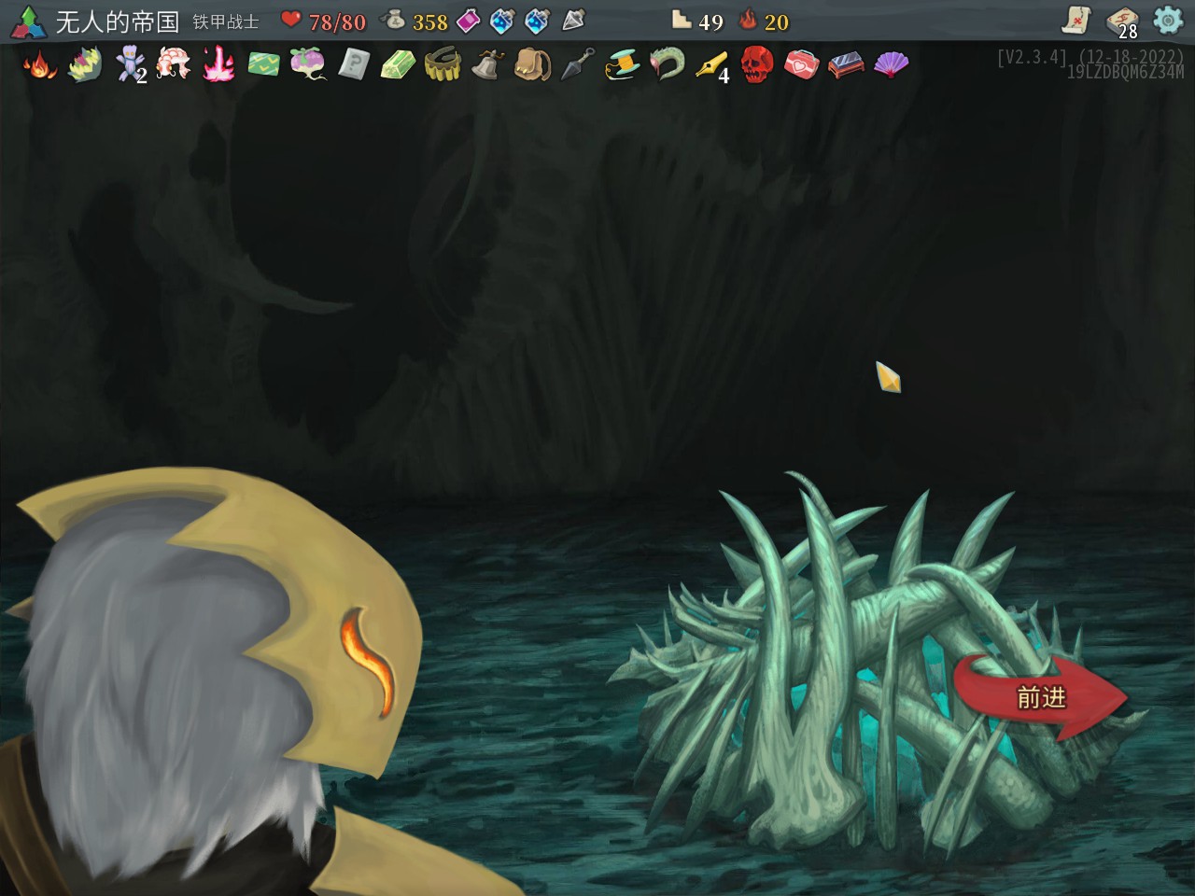Click the Red Skull relic
Image resolution: width=1195 pixels, height=896 pixels.
757,64
